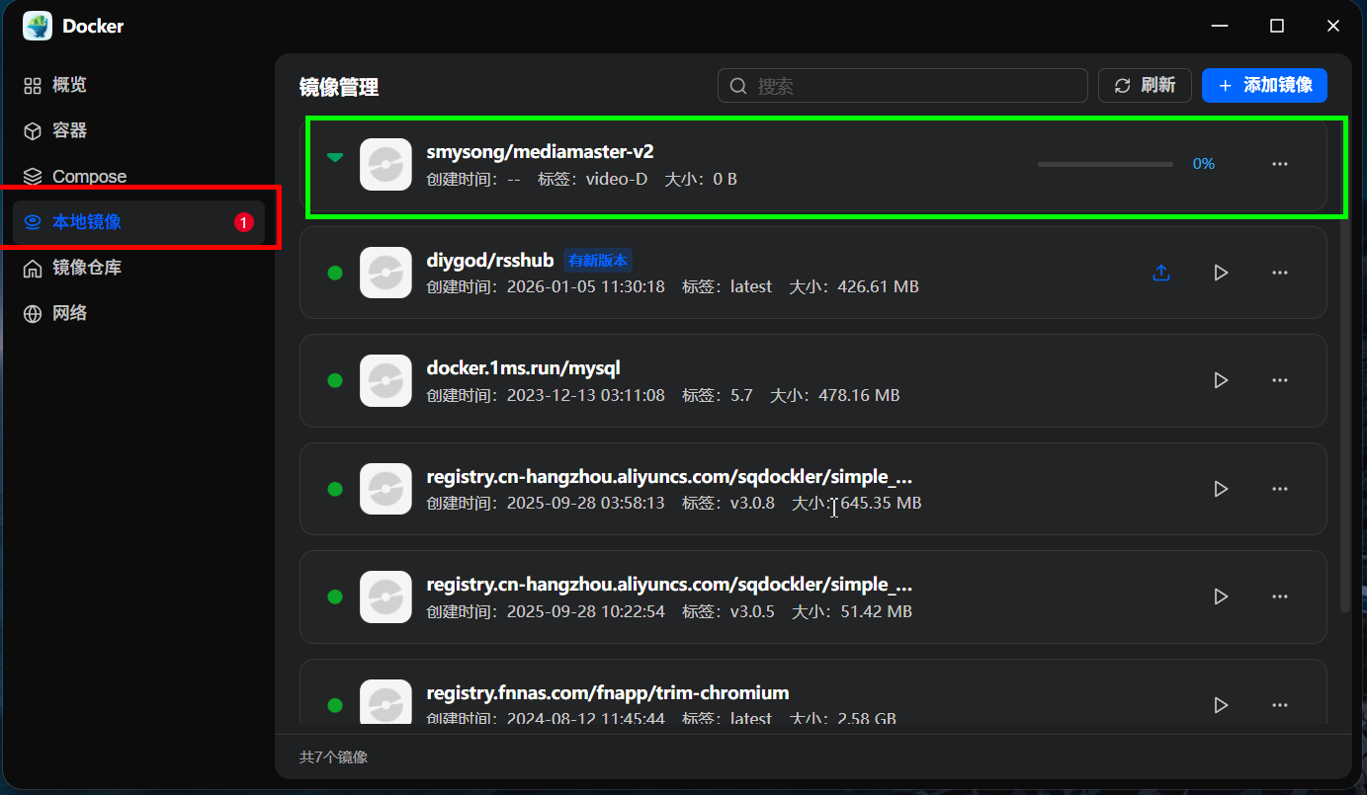Click the image list vertical scrollbar
The width and height of the screenshot is (1367, 795).
[x=1344, y=365]
